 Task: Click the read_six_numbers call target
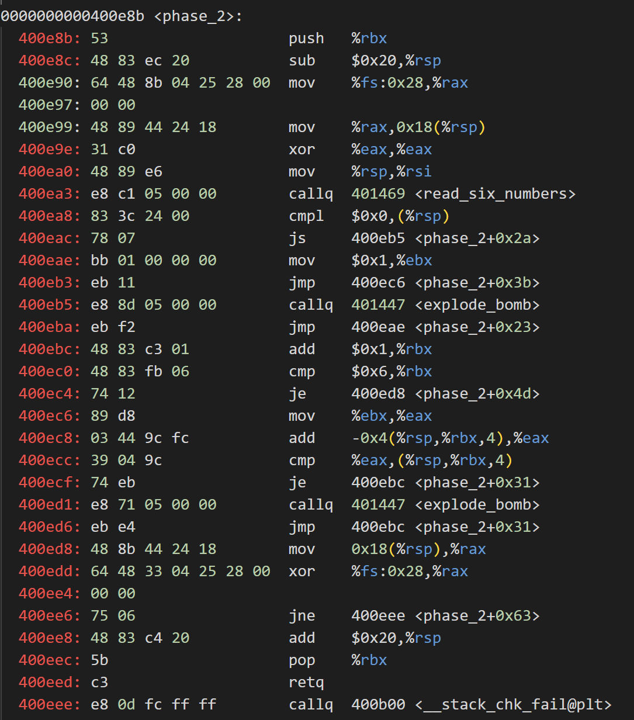click(x=496, y=193)
